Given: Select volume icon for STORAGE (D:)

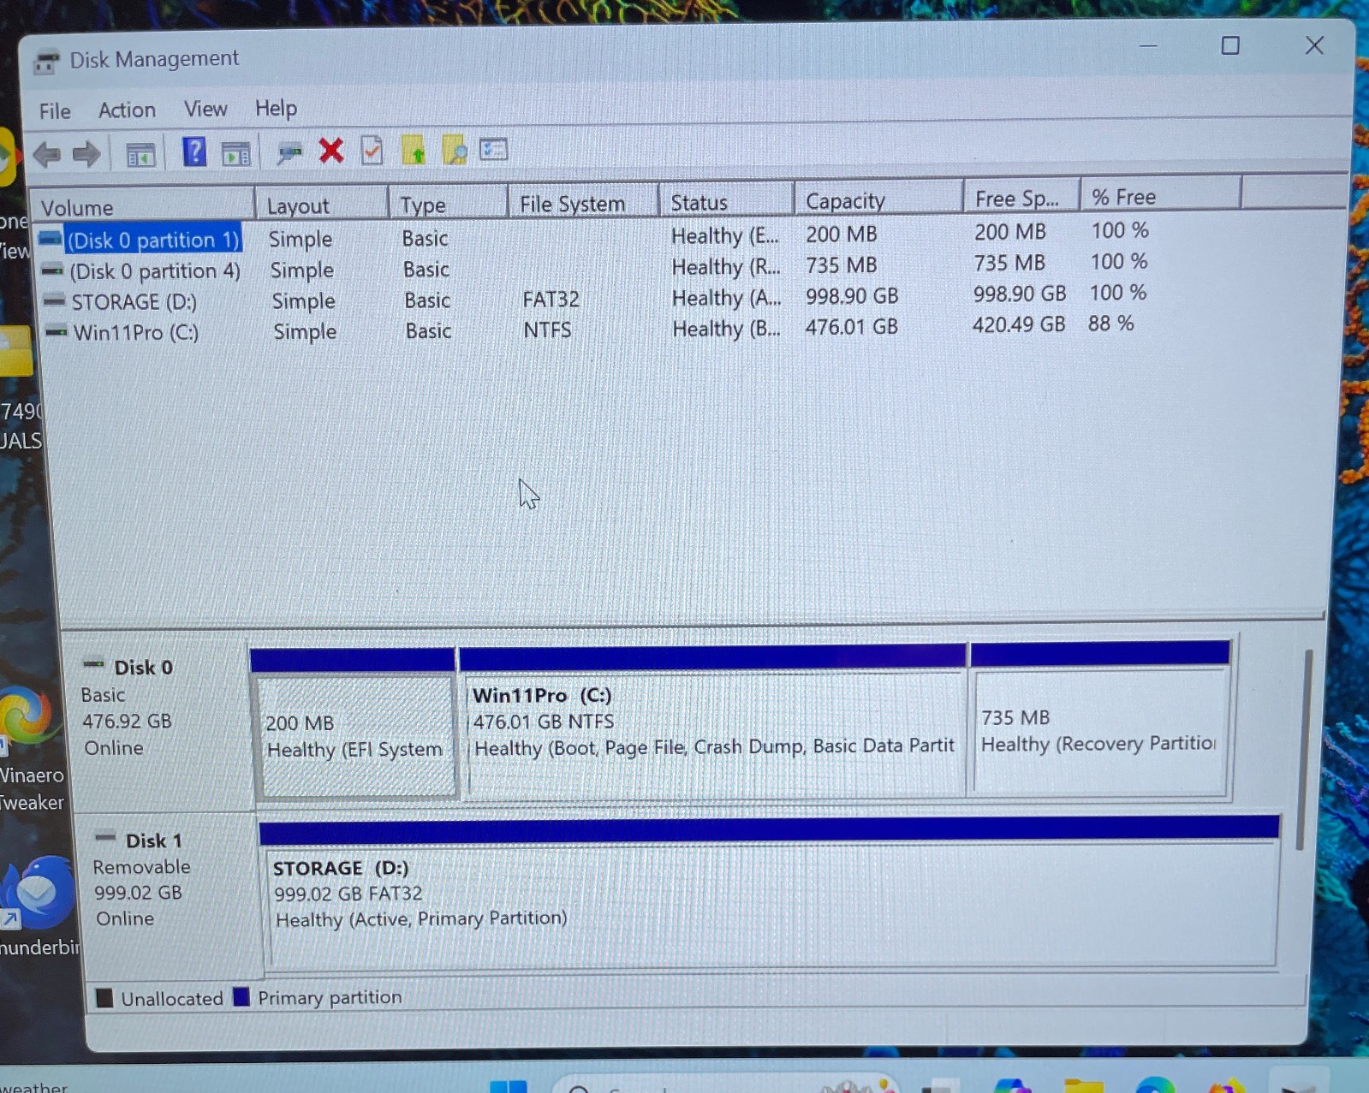Looking at the screenshot, I should pyautogui.click(x=54, y=300).
